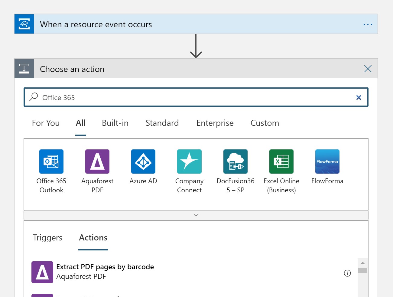Clear the Office 365 search text

(359, 97)
